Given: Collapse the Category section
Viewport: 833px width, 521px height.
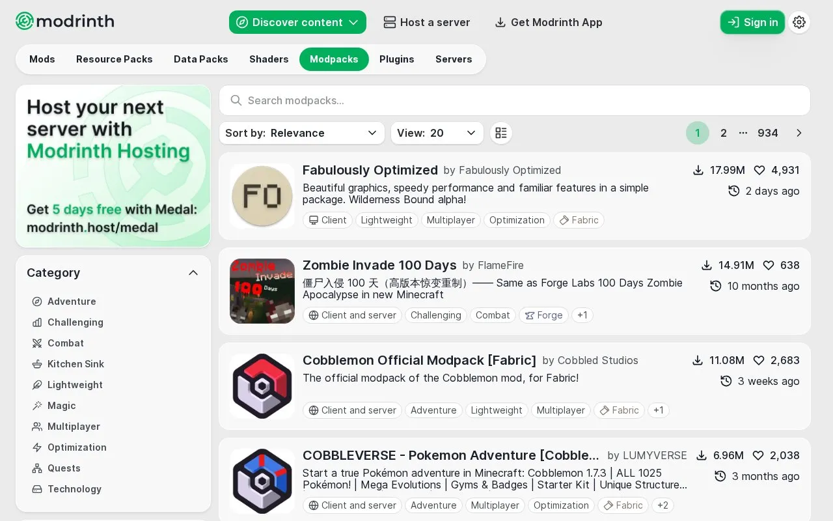Looking at the screenshot, I should (x=193, y=273).
